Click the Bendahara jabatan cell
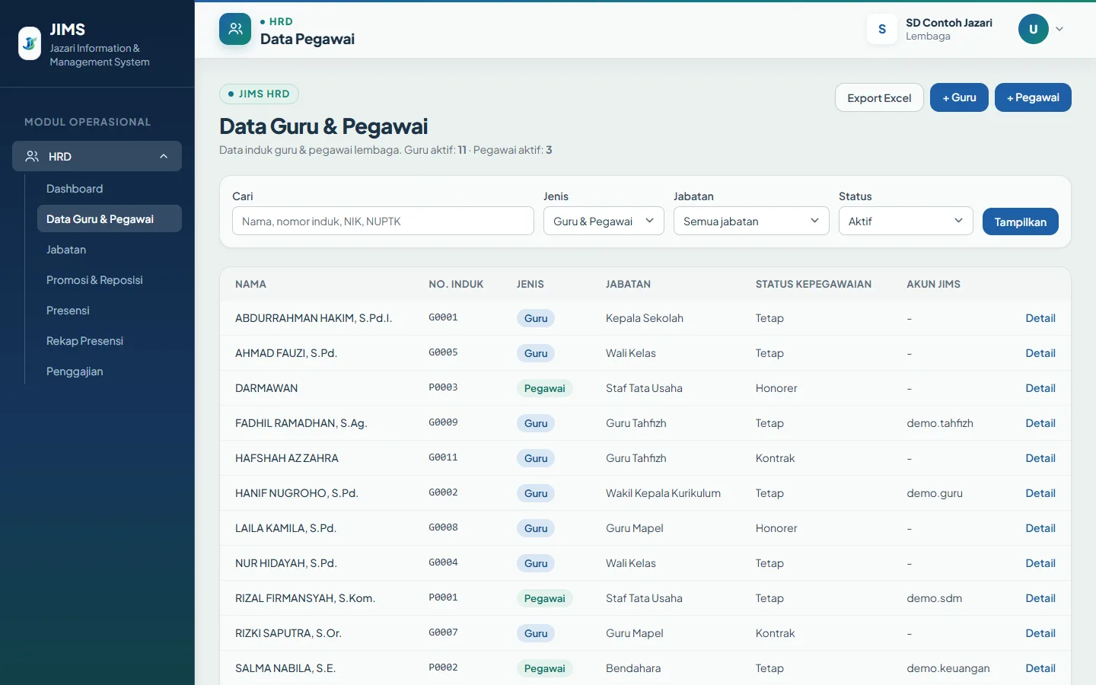This screenshot has width=1096, height=685. click(633, 668)
